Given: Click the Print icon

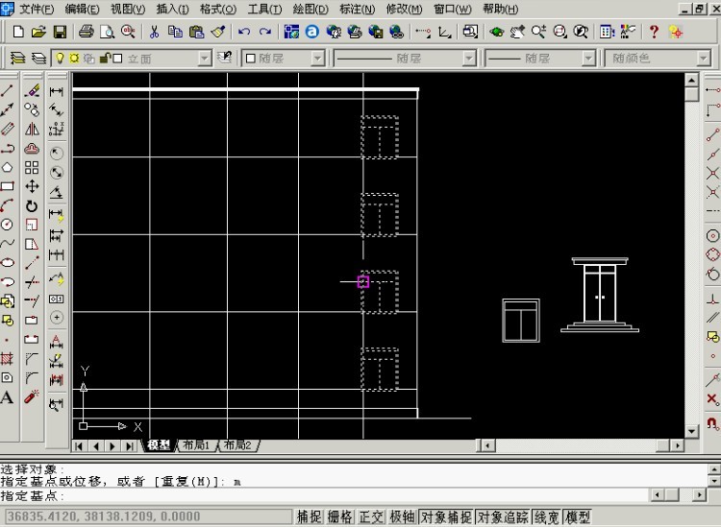Looking at the screenshot, I should (x=86, y=32).
